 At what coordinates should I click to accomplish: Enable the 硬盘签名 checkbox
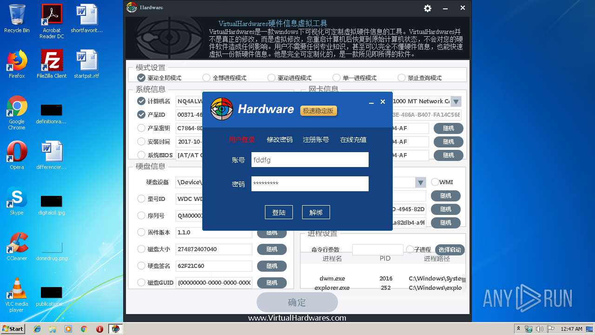coord(141,266)
